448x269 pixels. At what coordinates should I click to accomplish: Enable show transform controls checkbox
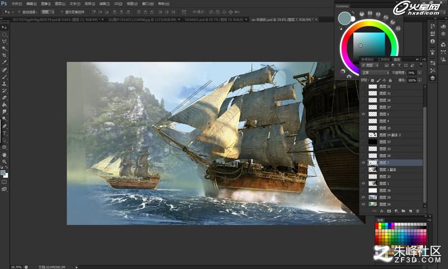pos(62,12)
